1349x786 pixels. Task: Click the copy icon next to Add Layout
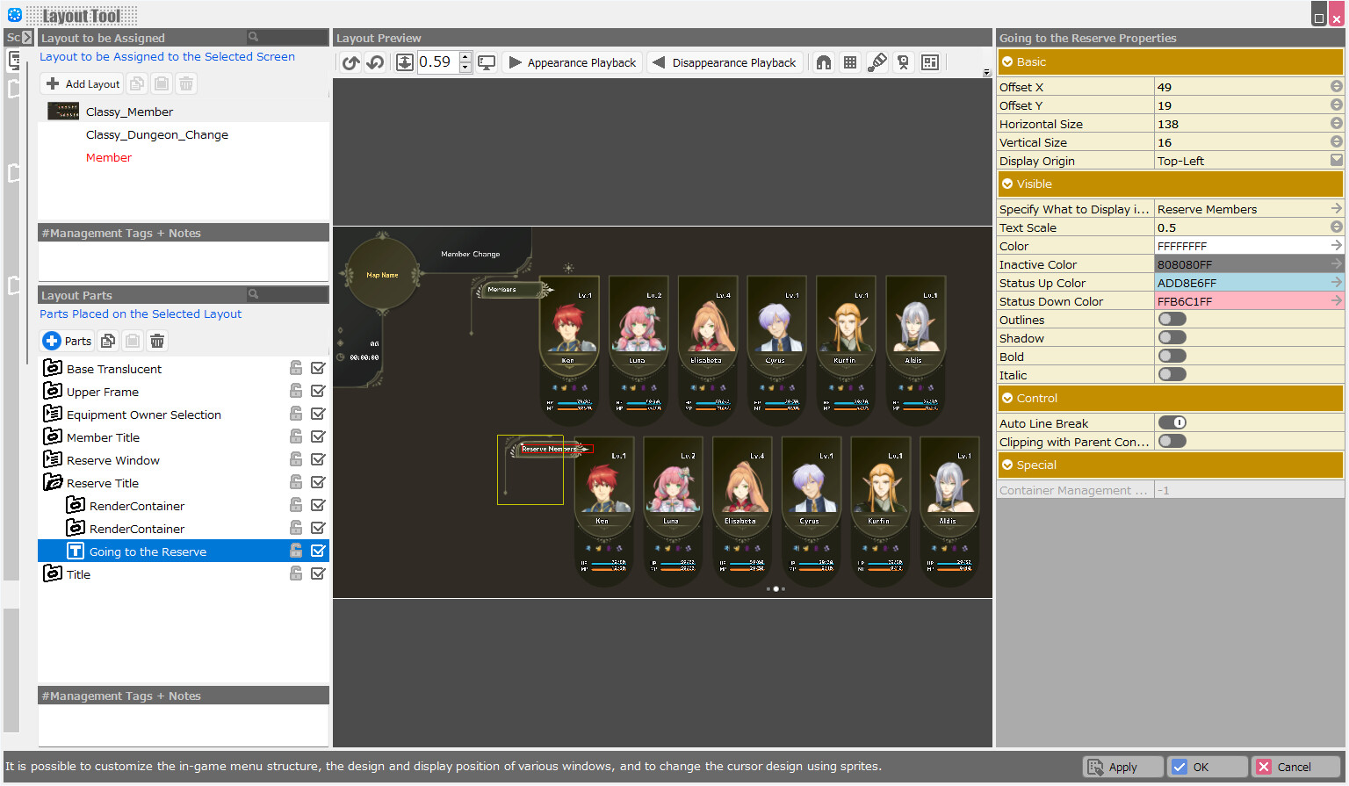137,83
